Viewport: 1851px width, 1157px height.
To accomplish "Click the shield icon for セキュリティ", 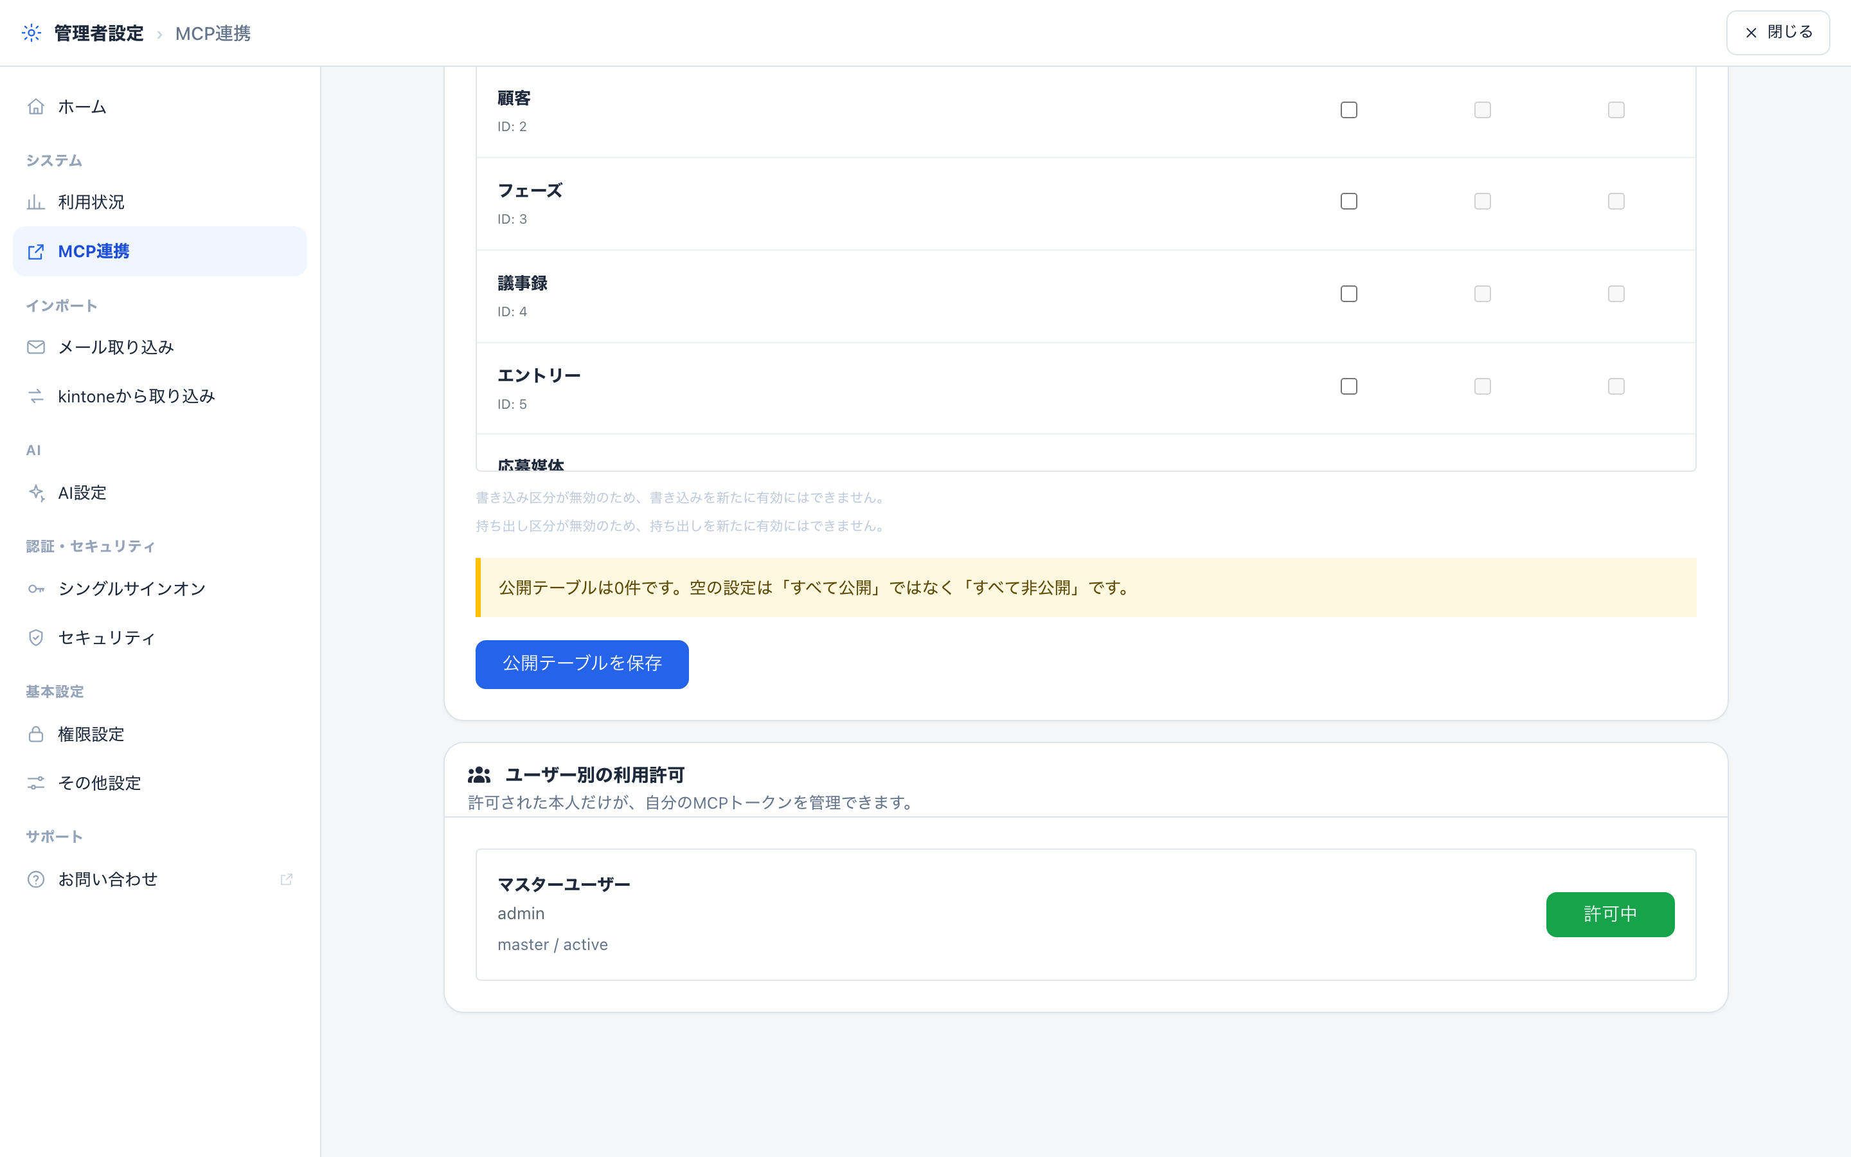I will 36,638.
